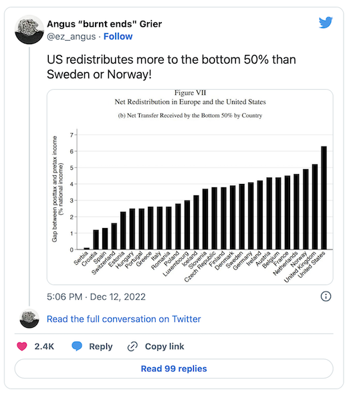Open the @ez_angus handle

click(x=72, y=36)
